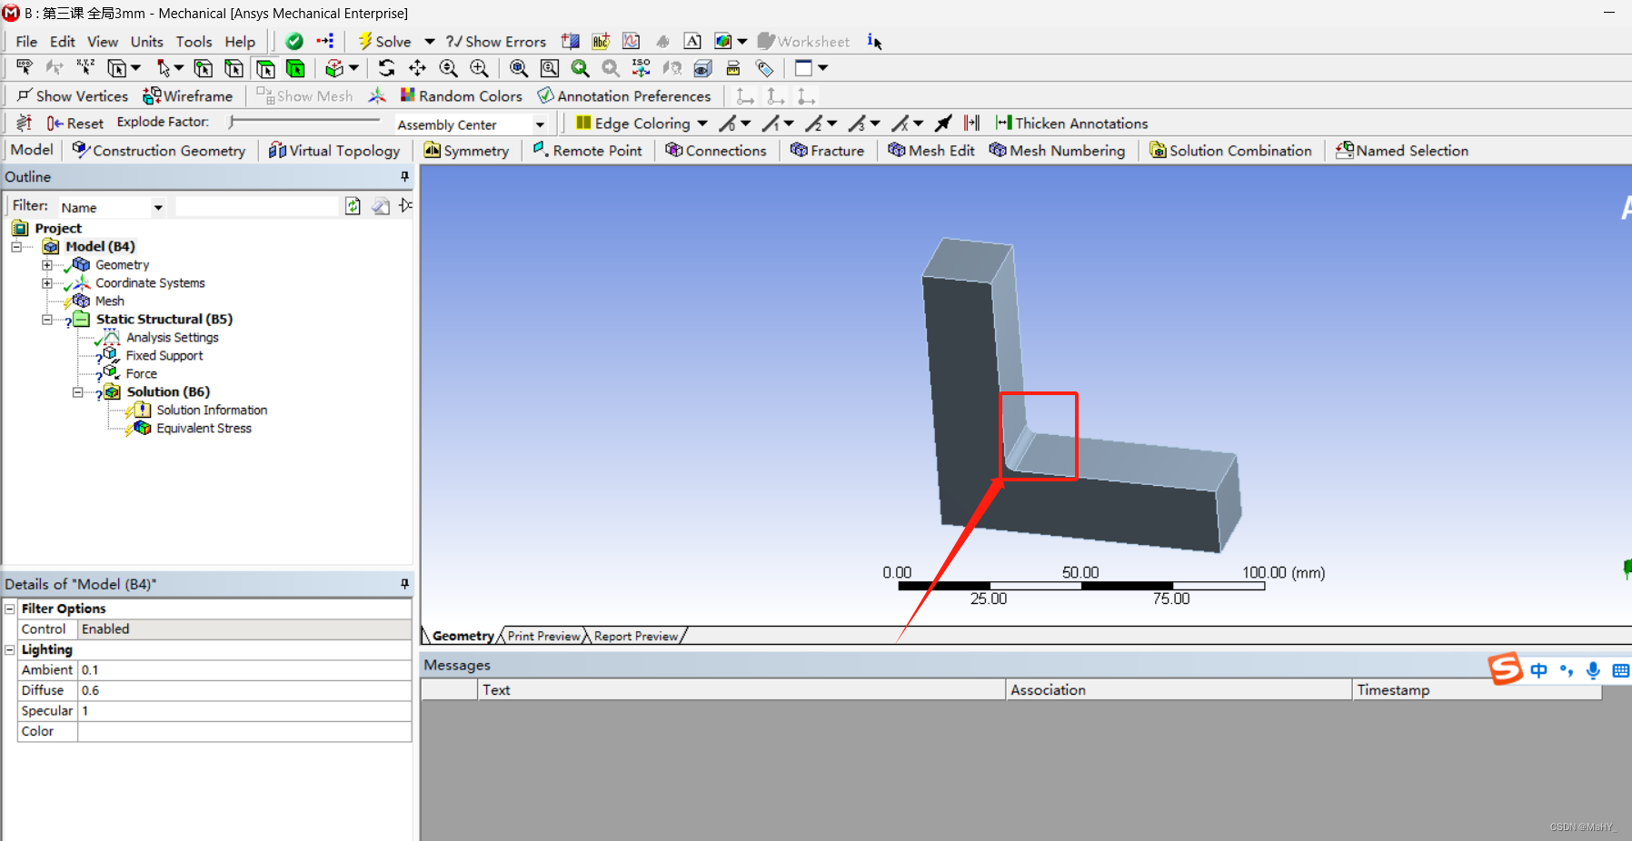Viewport: 1632px width, 841px height.
Task: Open the Symmetry tool
Action: 467,150
